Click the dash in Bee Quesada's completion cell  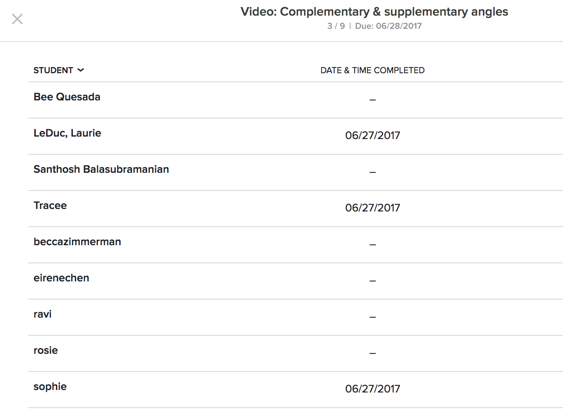pyautogui.click(x=372, y=100)
